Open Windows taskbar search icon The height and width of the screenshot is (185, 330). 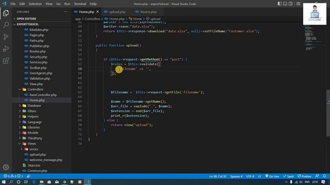pos(11,182)
